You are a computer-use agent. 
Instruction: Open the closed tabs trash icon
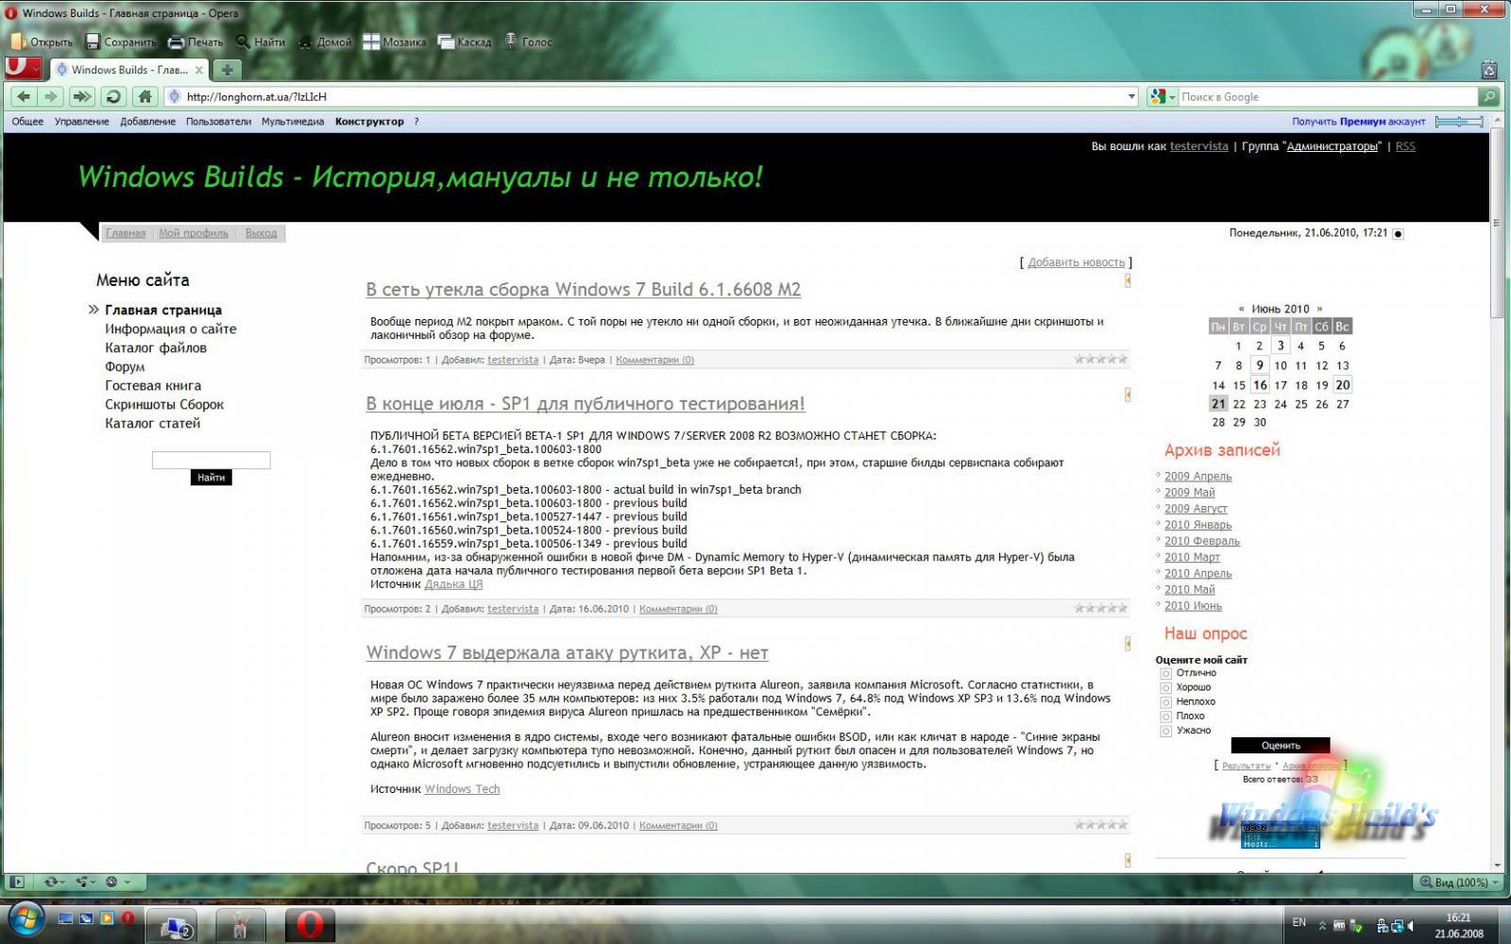pyautogui.click(x=1489, y=70)
